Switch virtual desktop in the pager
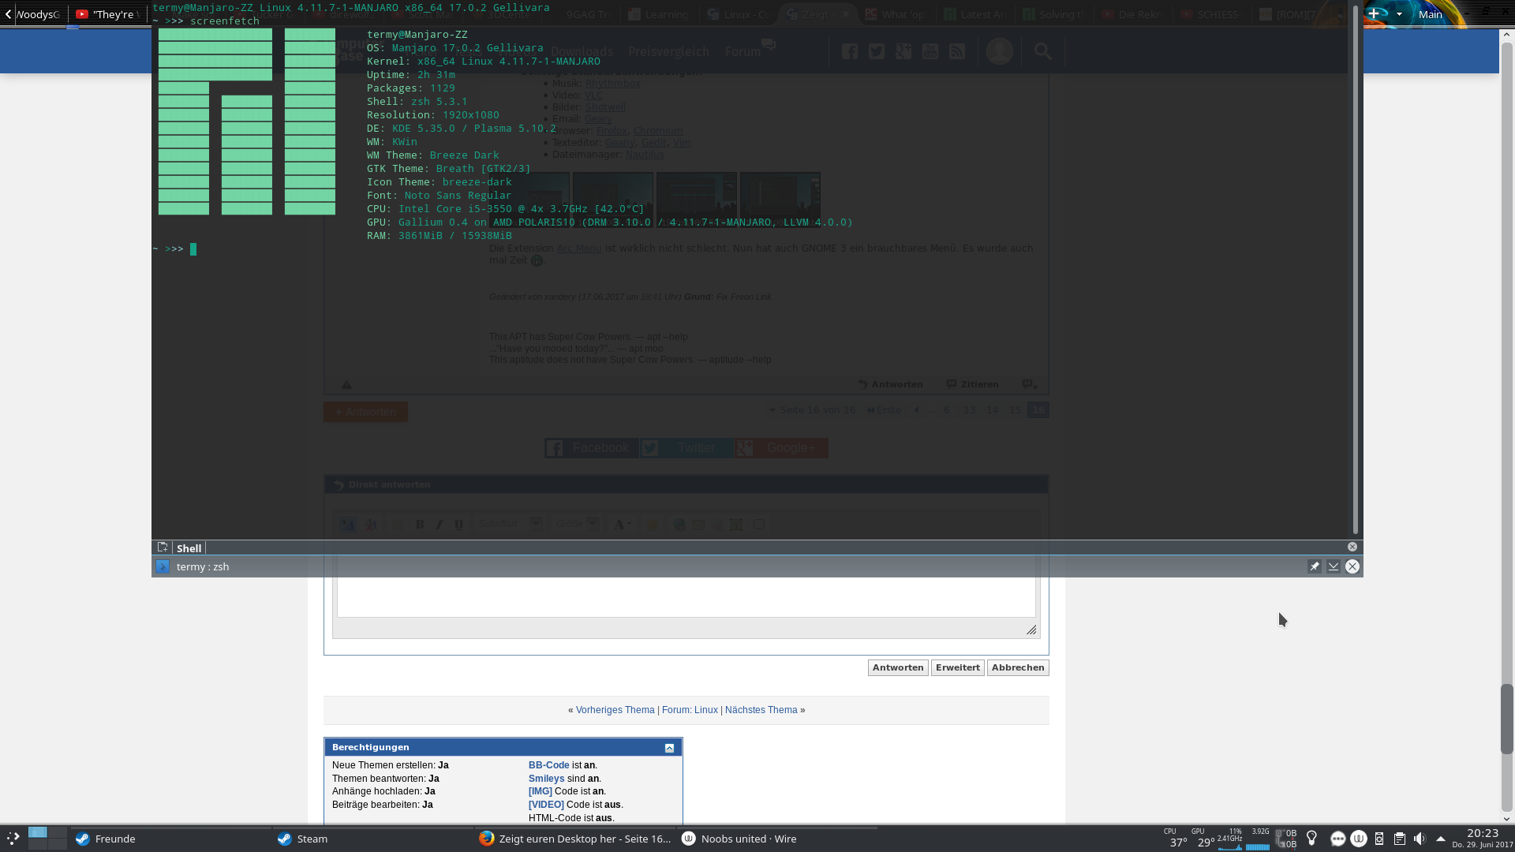The height and width of the screenshot is (852, 1515). [57, 832]
